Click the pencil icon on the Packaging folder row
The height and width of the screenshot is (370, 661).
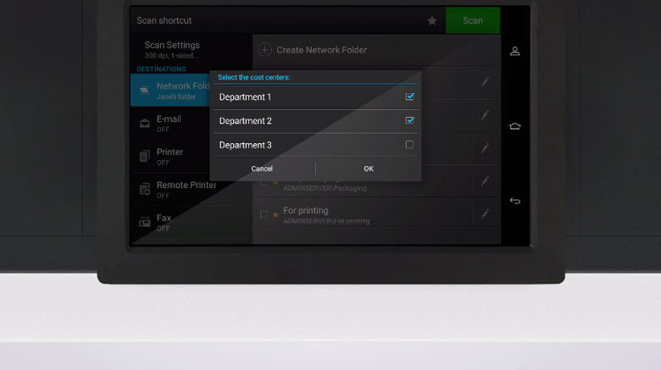485,181
